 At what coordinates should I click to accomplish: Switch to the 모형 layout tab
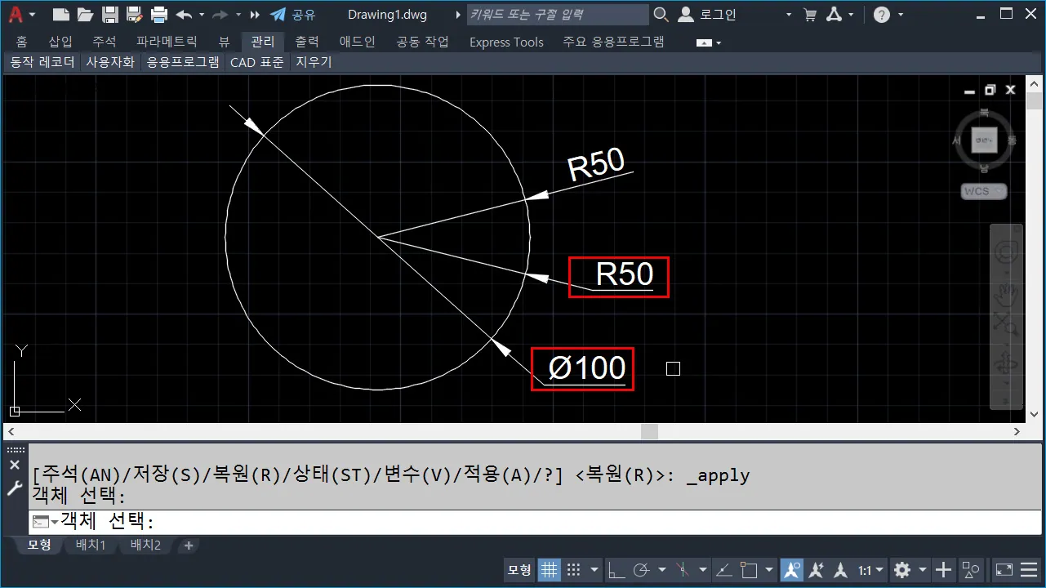(x=39, y=546)
